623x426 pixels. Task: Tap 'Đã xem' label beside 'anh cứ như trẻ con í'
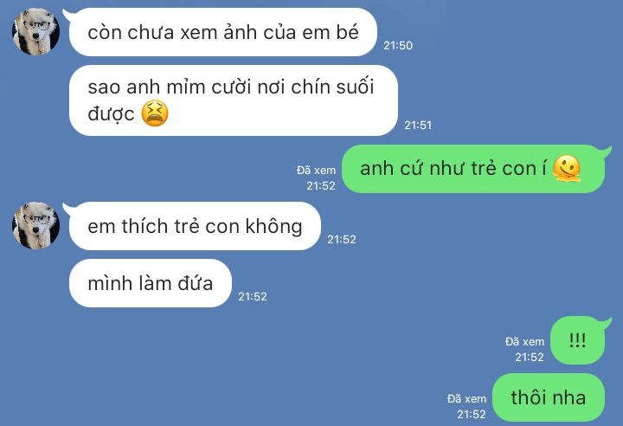(317, 171)
